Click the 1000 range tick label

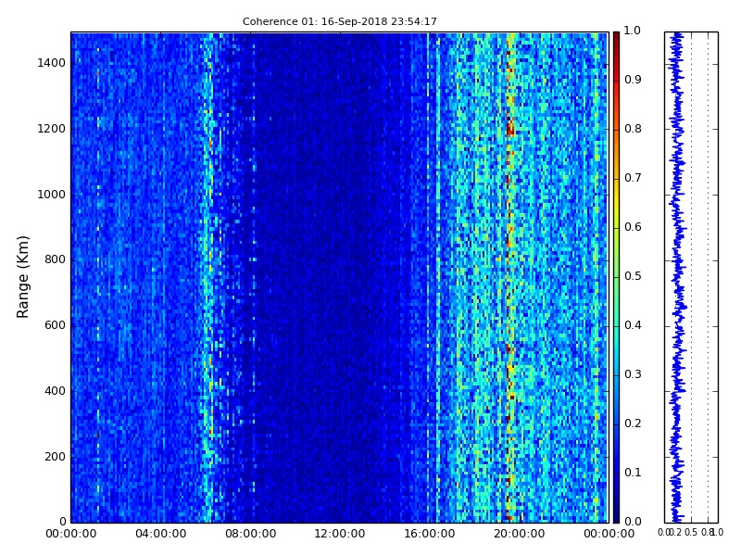(52, 195)
